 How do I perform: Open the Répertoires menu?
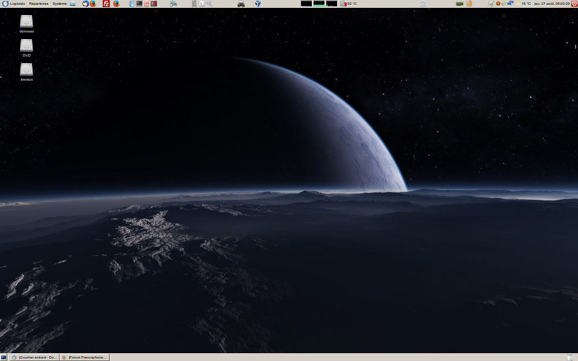coord(39,4)
